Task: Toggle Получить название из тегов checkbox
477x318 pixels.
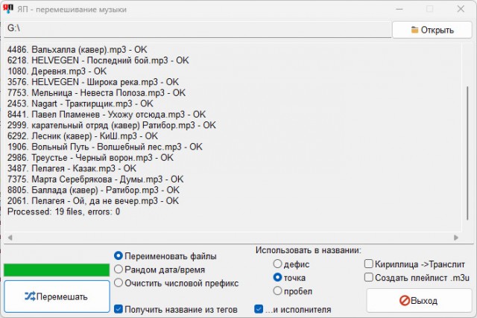Action: coord(119,309)
